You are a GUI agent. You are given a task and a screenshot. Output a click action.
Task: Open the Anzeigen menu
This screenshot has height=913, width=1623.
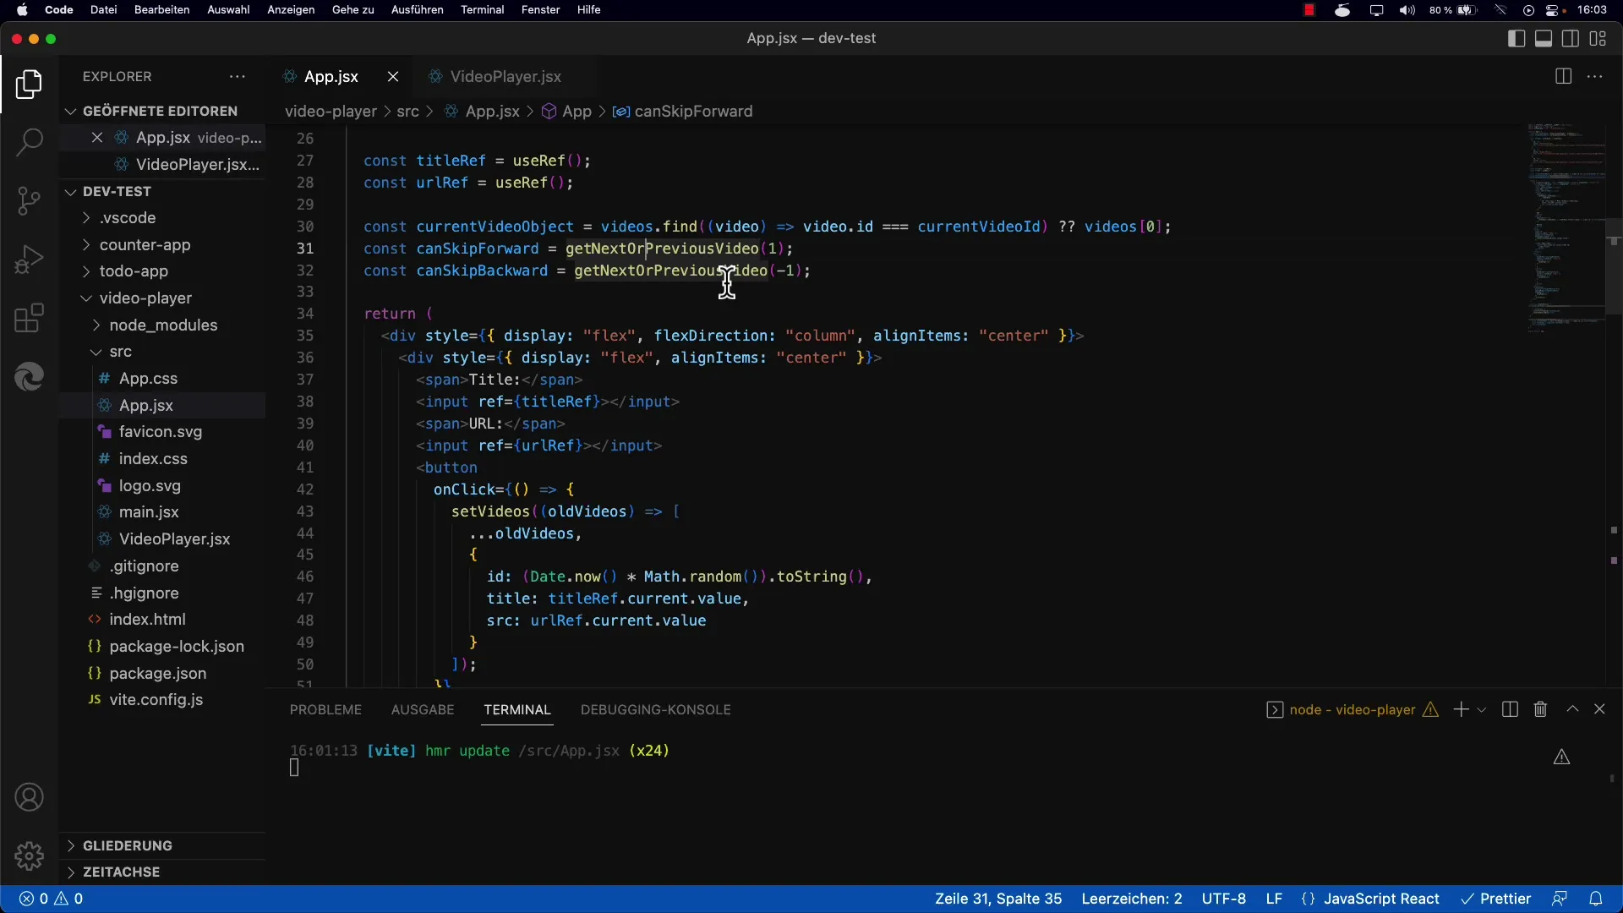point(291,9)
